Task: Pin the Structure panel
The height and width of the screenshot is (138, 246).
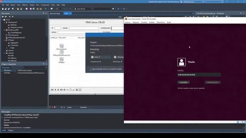Action: click(x=43, y=13)
